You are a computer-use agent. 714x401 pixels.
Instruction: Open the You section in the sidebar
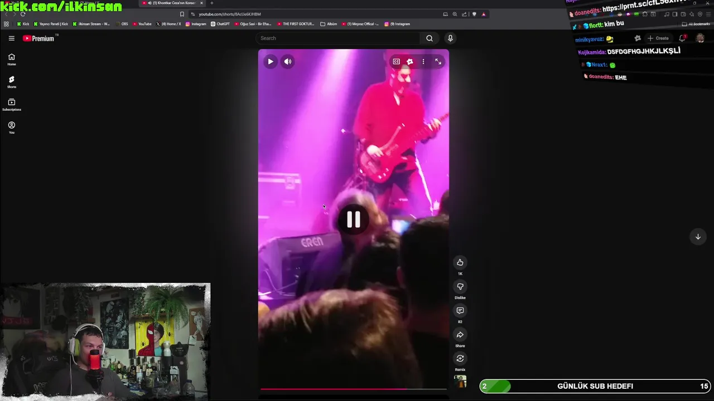[11, 128]
